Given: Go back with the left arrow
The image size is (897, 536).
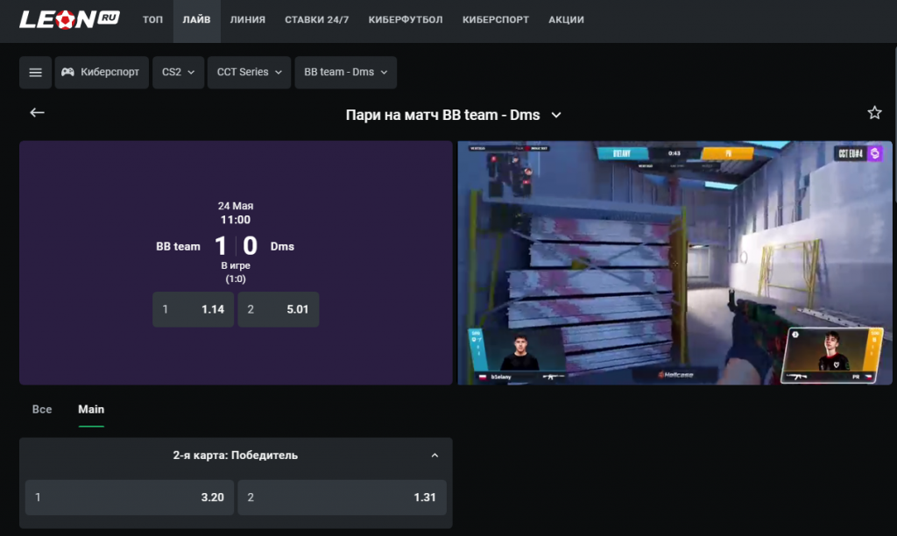Looking at the screenshot, I should (37, 113).
